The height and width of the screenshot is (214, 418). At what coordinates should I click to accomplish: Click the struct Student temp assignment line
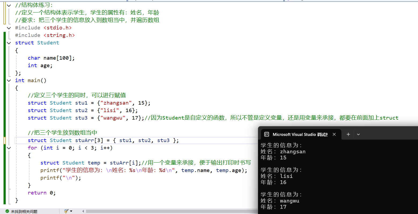pos(91,163)
